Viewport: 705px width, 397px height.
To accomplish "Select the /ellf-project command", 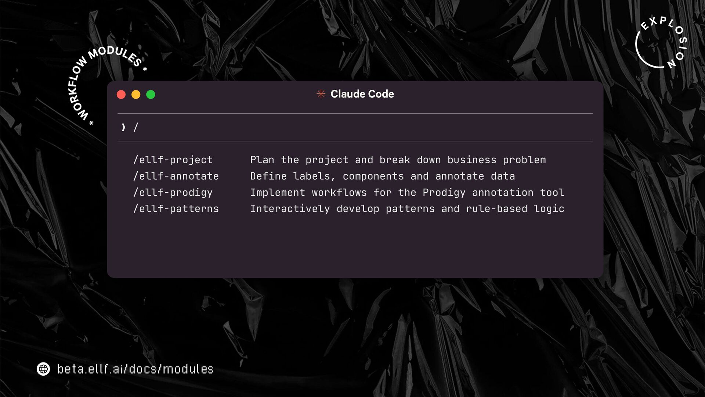I will pyautogui.click(x=173, y=160).
